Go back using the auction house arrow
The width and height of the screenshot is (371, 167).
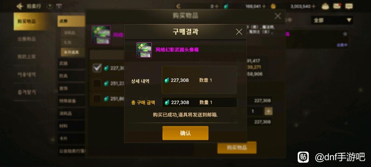click(19, 6)
